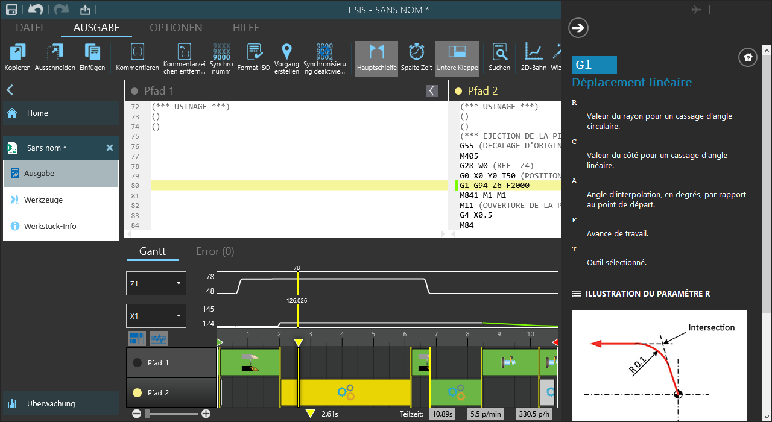Click the Kopieren toolbar icon
The width and height of the screenshot is (772, 422).
pos(17,52)
